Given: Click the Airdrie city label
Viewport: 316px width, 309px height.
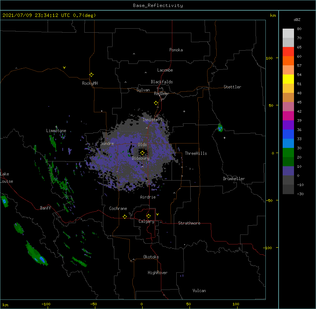Looking at the screenshot, I should [148, 197].
